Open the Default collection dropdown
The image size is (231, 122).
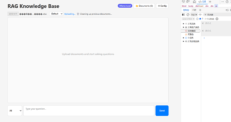pos(56,14)
